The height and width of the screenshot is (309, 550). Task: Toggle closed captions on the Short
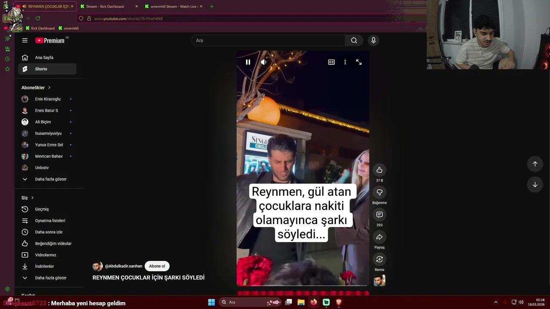(331, 62)
